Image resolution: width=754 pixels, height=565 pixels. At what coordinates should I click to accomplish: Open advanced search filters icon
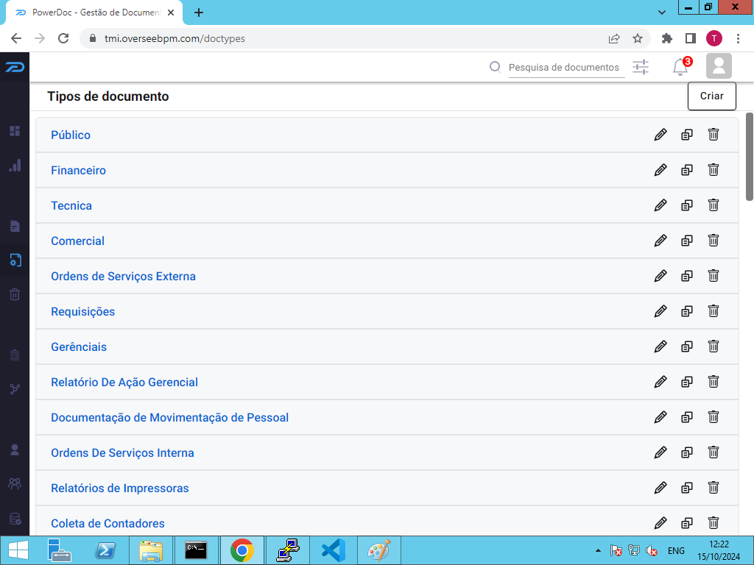tap(641, 67)
